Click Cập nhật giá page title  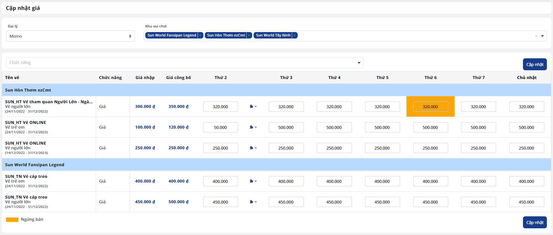tap(23, 8)
